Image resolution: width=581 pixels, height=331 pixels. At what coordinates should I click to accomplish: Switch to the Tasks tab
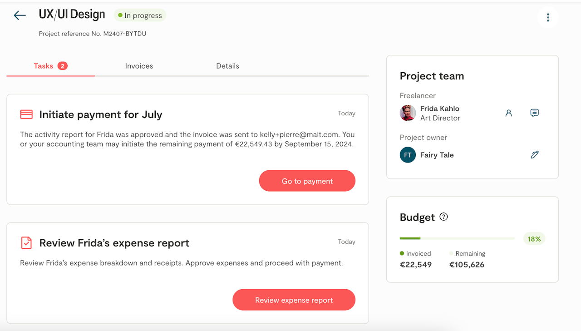pos(50,66)
